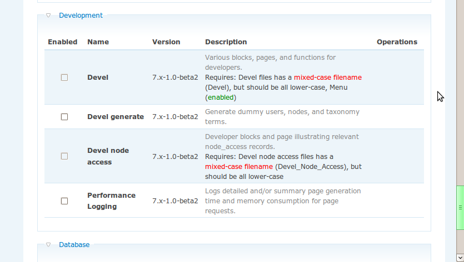Click the Operations column header
Image resolution: width=464 pixels, height=262 pixels.
(397, 42)
